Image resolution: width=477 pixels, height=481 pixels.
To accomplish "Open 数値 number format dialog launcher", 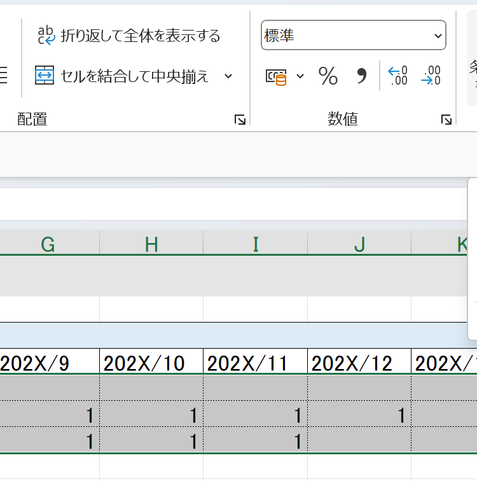I will 446,120.
